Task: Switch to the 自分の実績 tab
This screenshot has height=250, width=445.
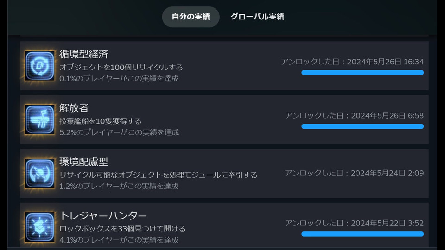Action: (191, 17)
